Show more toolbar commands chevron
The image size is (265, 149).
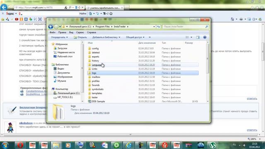pyautogui.click(x=149, y=37)
